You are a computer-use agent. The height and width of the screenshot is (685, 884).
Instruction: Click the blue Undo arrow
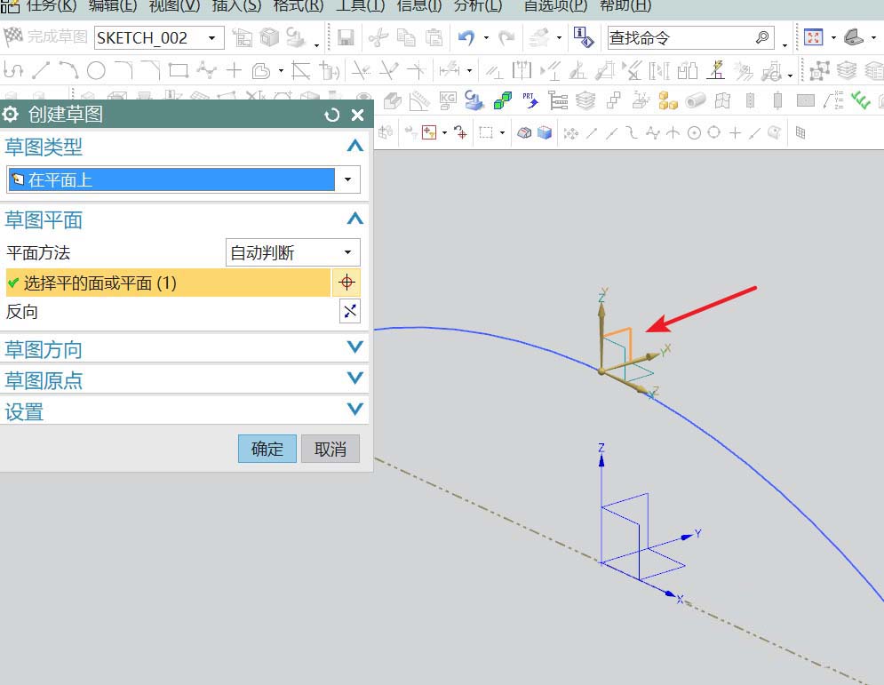click(466, 38)
